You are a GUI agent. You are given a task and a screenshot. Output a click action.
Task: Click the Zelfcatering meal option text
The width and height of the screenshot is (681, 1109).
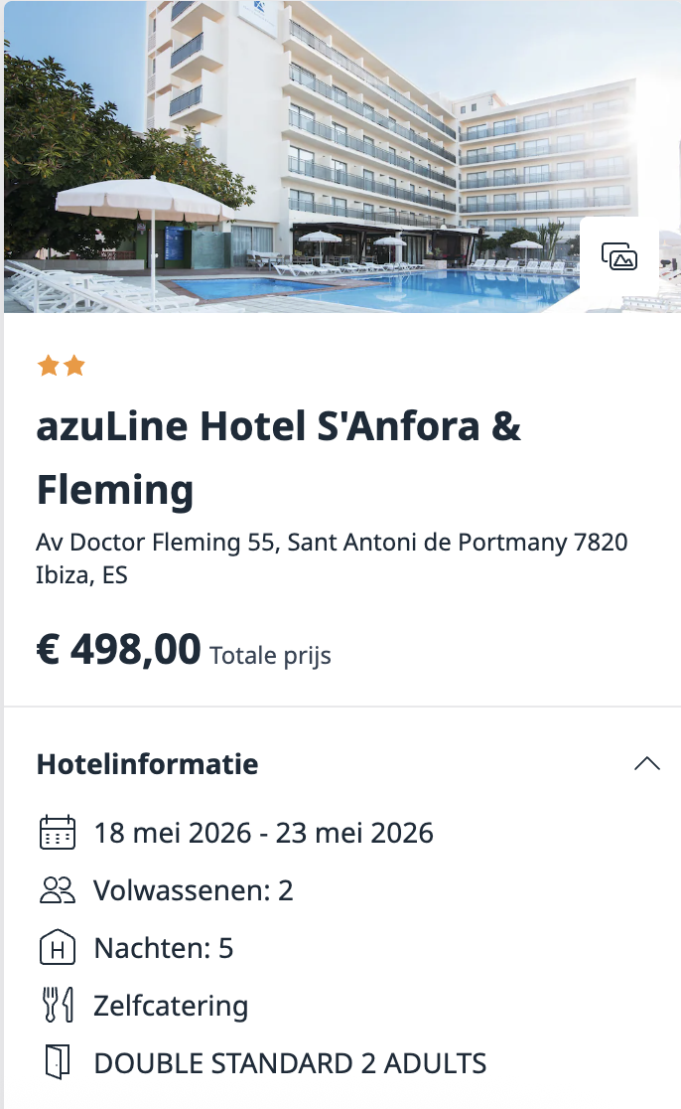(170, 1006)
